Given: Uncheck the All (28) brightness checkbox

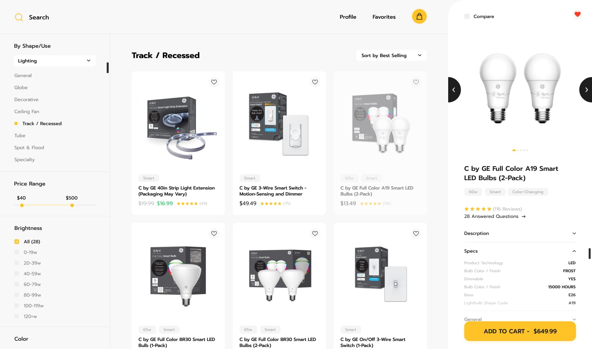Looking at the screenshot, I should [x=17, y=242].
